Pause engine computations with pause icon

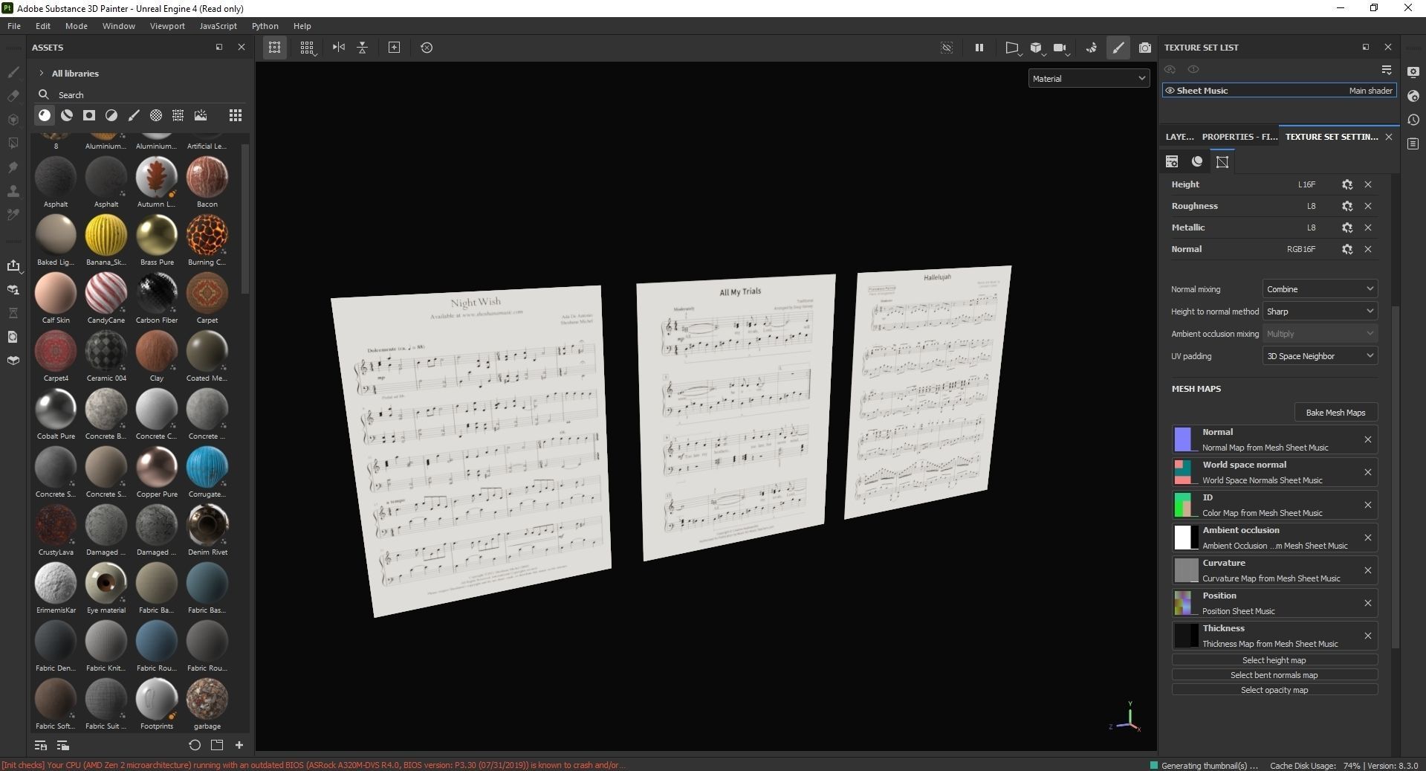click(x=979, y=48)
